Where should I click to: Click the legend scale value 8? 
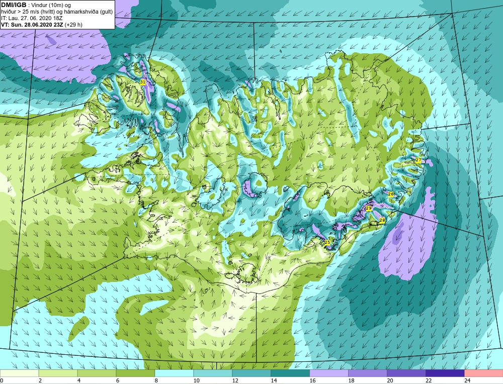156,380
